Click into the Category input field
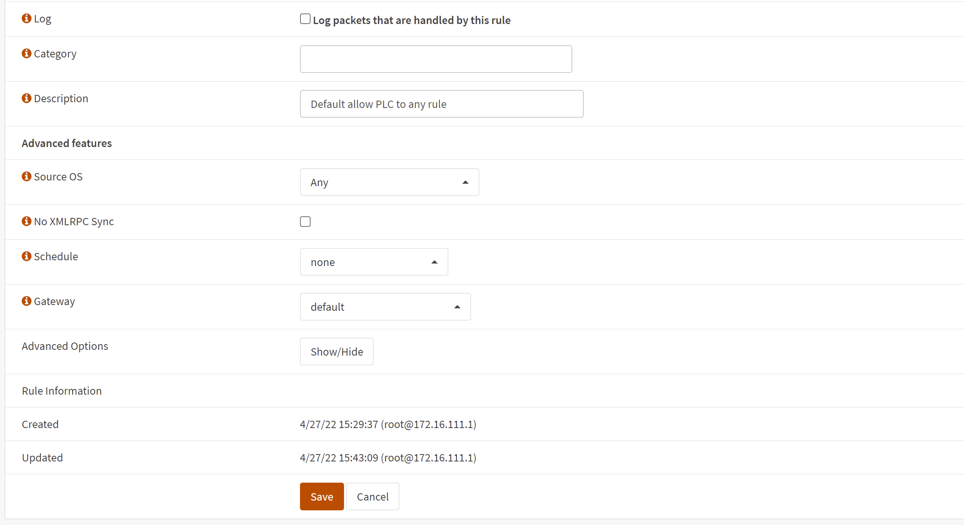 [436, 59]
